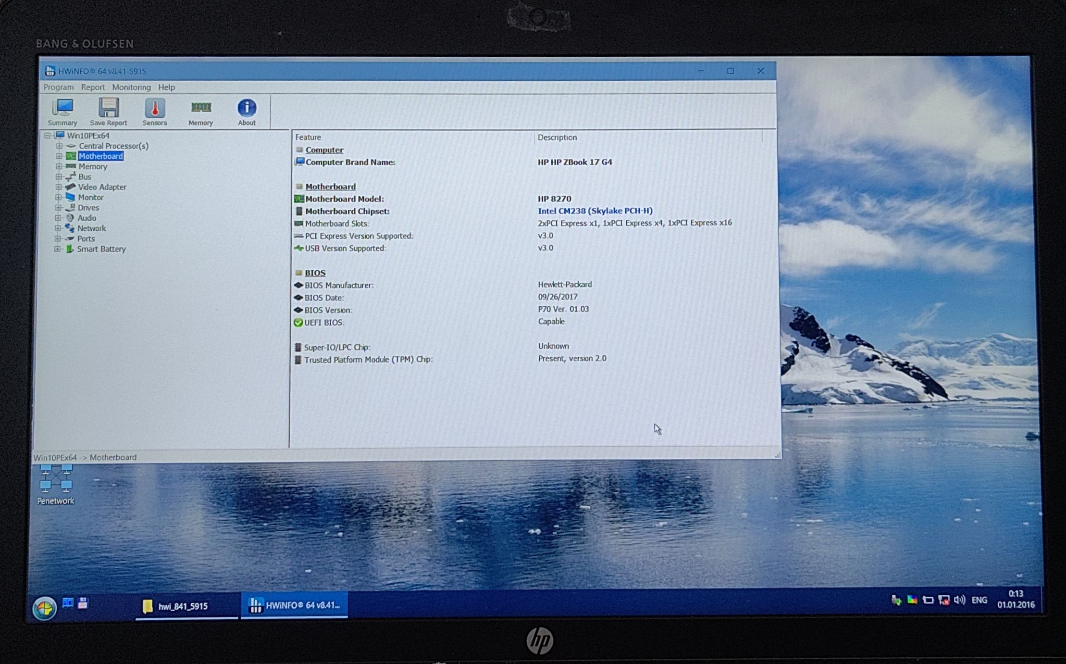Open the Summary view from the toolbar
1066x664 pixels.
(62, 112)
